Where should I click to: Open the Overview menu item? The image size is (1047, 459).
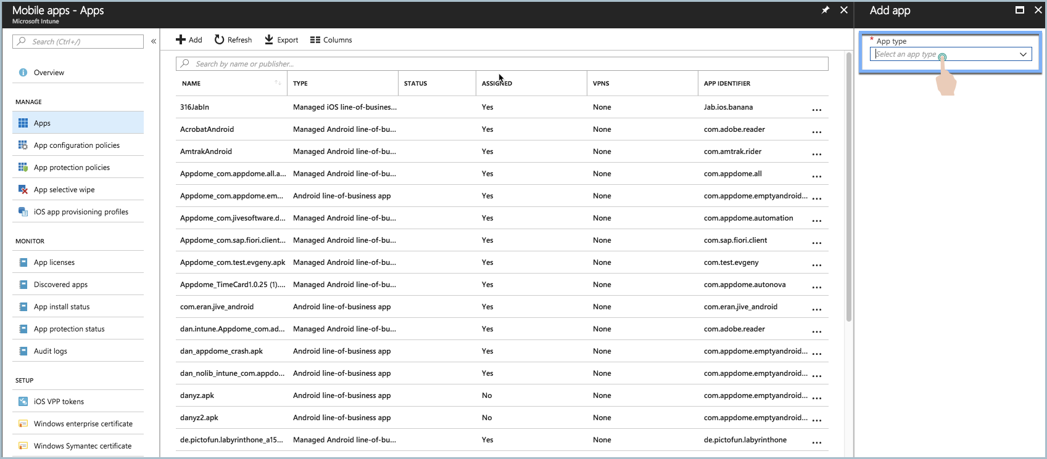pyautogui.click(x=49, y=73)
